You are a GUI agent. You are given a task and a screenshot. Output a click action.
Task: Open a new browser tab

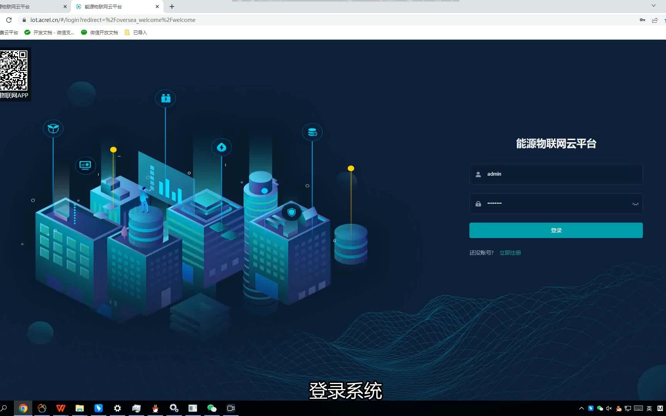pyautogui.click(x=172, y=7)
